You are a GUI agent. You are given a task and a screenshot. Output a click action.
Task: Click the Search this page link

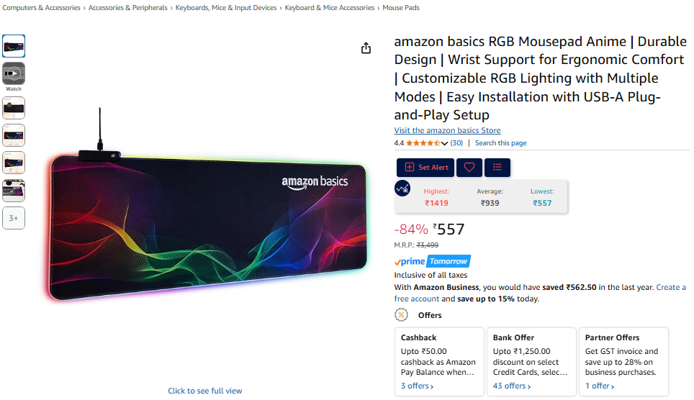[500, 143]
